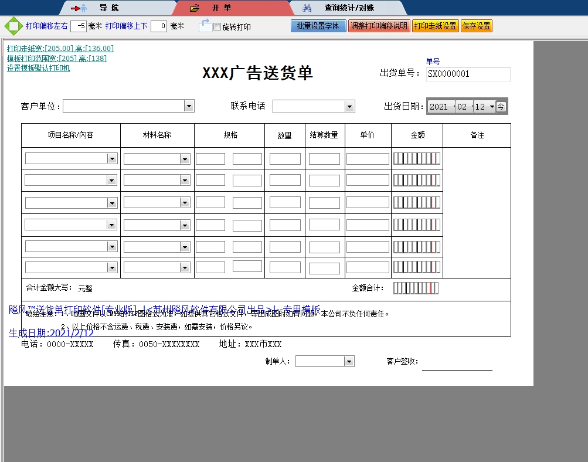Click the 批量设置字体 button
Image resolution: width=588 pixels, height=462 pixels.
318,26
